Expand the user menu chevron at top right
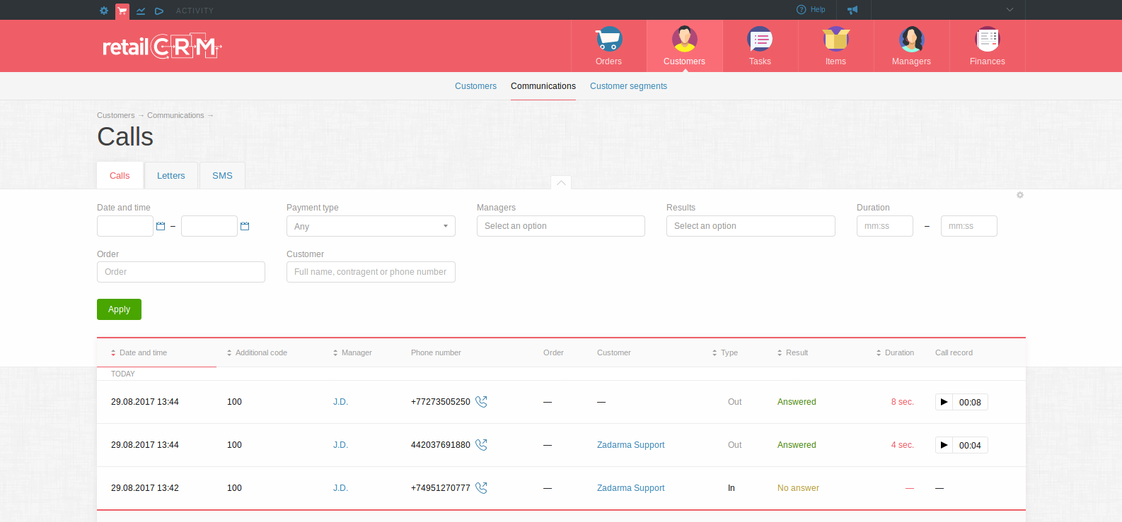 coord(1010,10)
